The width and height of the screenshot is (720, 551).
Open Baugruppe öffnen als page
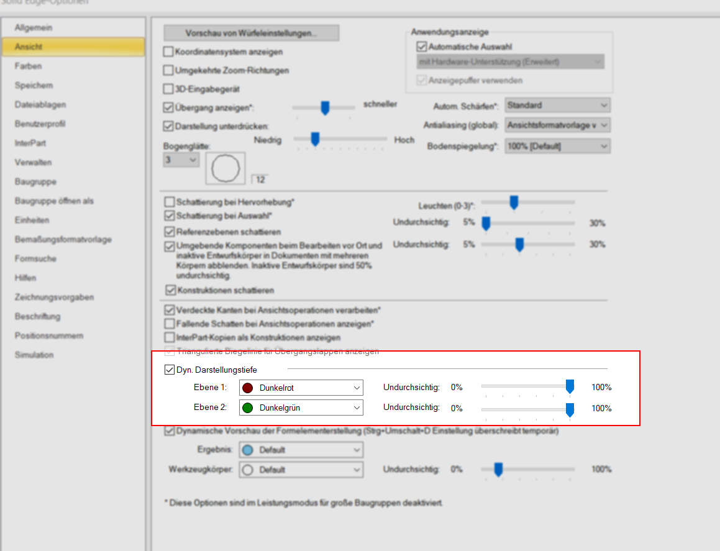coord(53,201)
